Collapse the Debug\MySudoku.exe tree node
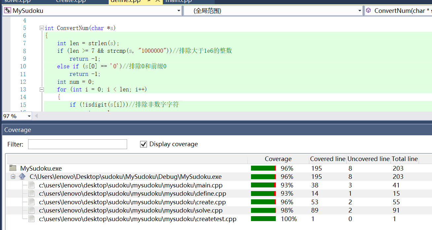 point(13,177)
